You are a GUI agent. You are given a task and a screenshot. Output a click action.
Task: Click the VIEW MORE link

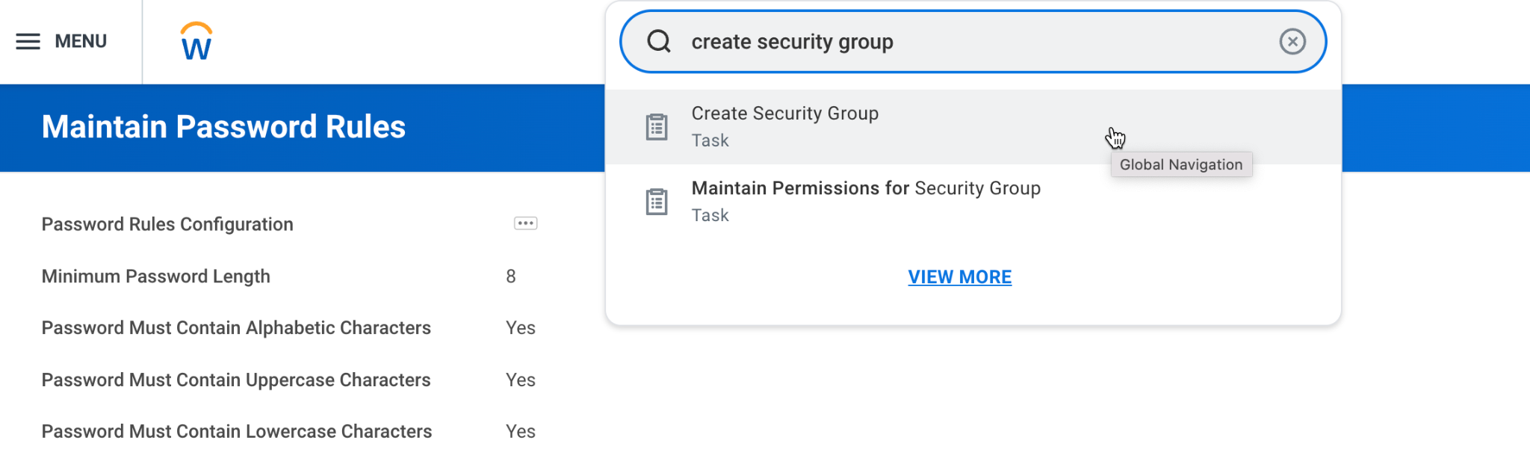(960, 277)
